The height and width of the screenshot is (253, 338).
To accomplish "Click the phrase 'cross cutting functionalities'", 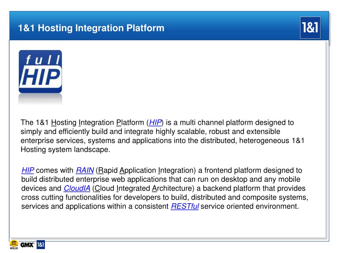I will [66, 197].
